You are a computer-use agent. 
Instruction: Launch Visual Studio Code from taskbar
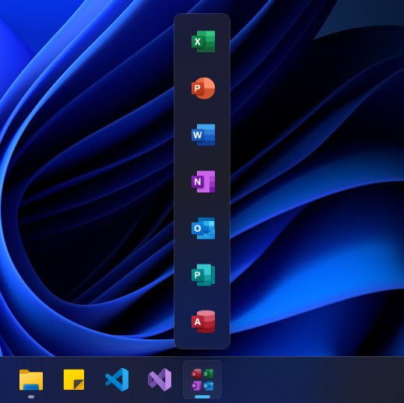coord(117,380)
